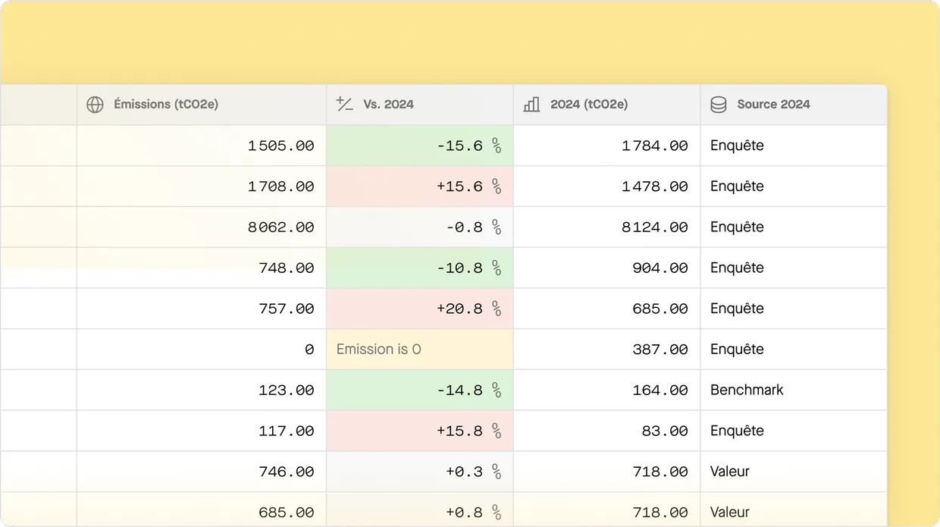Screen dimensions: 940x527
Task: Select the 1505.00 emissions cell
Action: click(x=280, y=146)
